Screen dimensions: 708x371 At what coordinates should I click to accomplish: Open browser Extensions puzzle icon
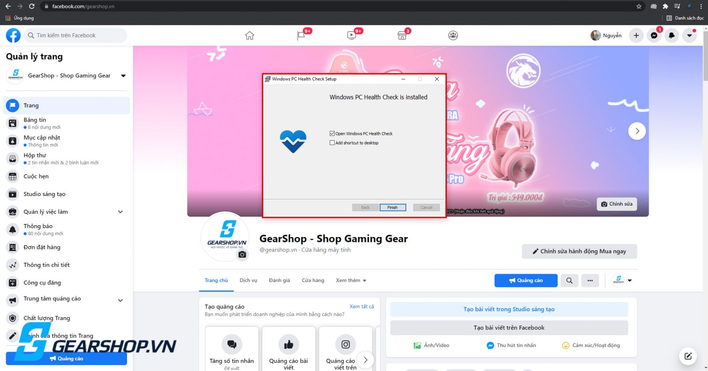click(665, 6)
